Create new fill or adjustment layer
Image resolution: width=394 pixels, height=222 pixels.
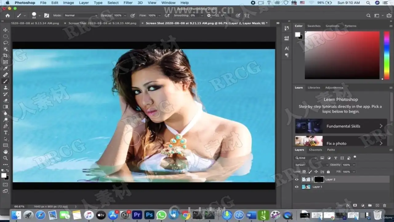coord(363,205)
